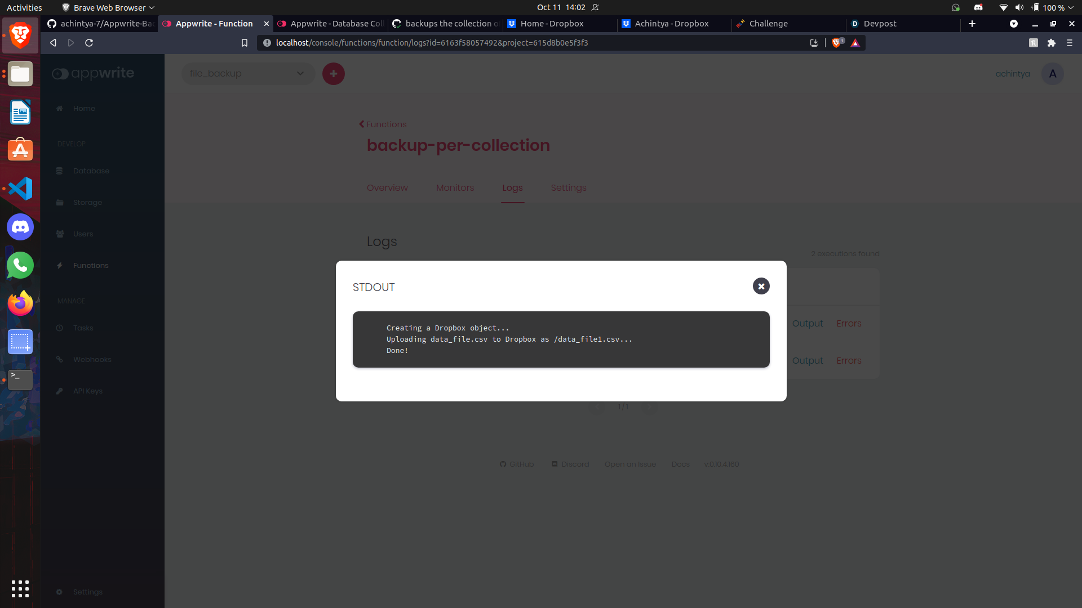Viewport: 1082px width, 608px height.
Task: Open browser hamburger main menu
Action: 1069,43
